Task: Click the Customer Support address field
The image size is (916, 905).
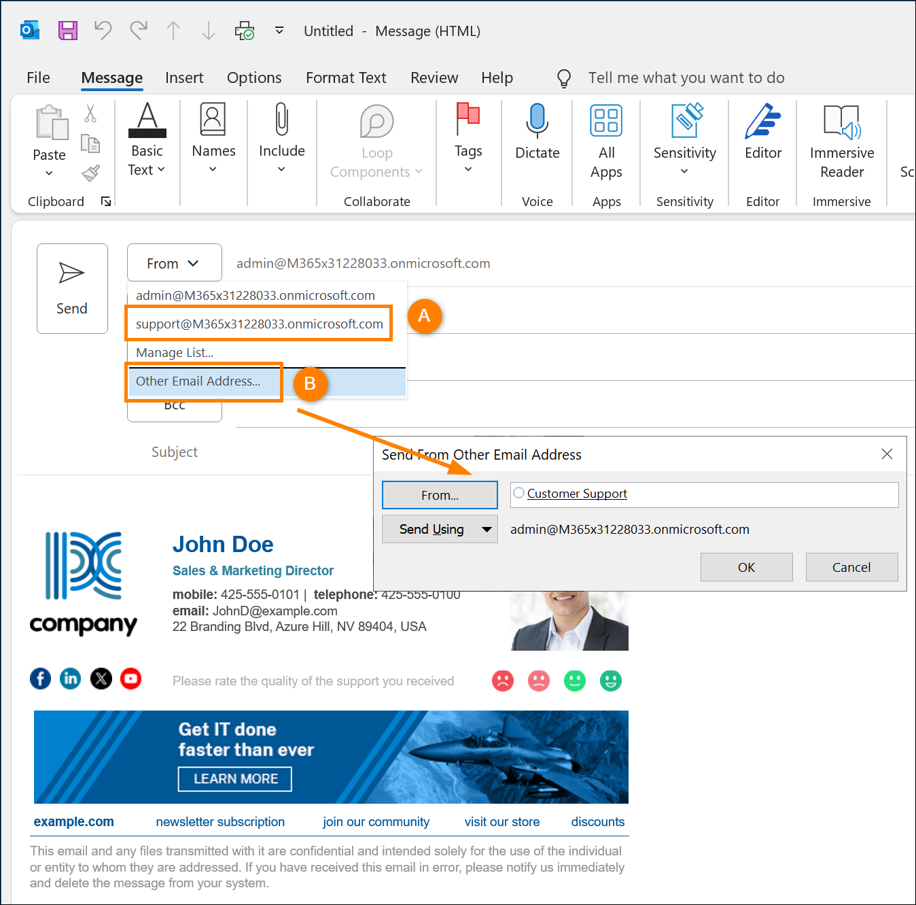Action: click(703, 494)
